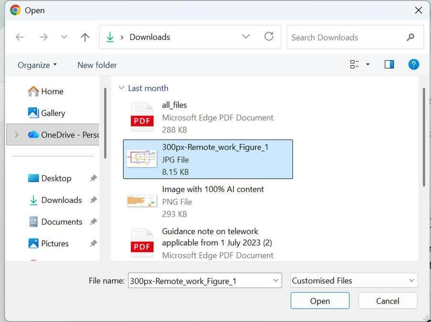Select the all_files PDF document

pyautogui.click(x=201, y=117)
